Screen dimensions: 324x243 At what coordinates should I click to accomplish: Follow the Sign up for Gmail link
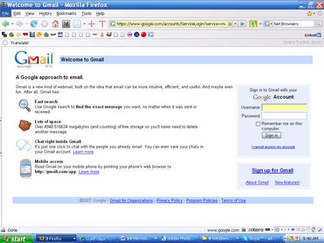pos(272,170)
